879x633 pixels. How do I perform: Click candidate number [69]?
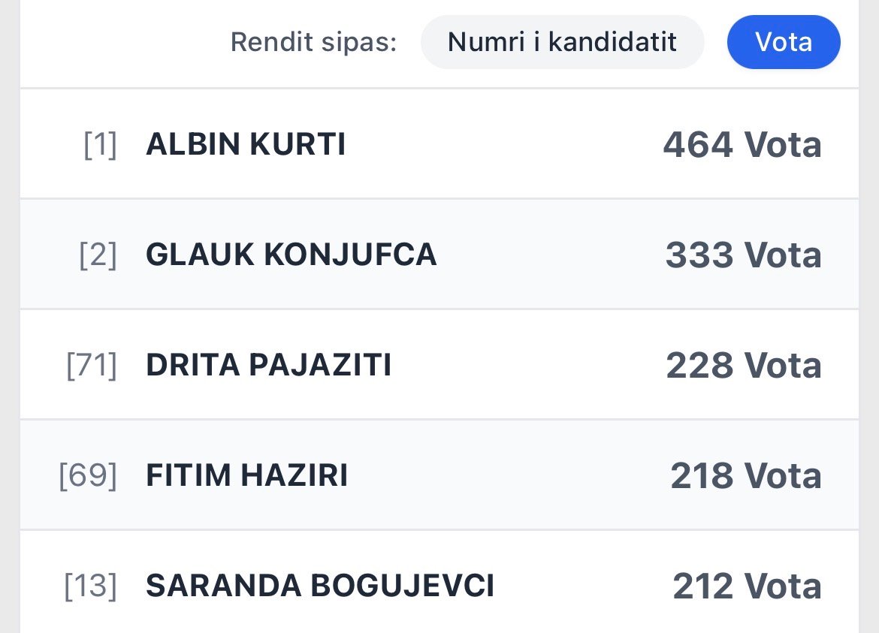click(x=88, y=476)
